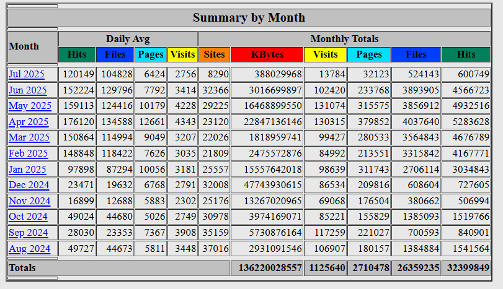
Task: Open the Aug 2024 report link
Action: point(29,249)
